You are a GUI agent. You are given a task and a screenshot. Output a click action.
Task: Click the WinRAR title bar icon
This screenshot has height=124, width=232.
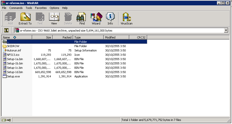pyautogui.click(x=3, y=3)
